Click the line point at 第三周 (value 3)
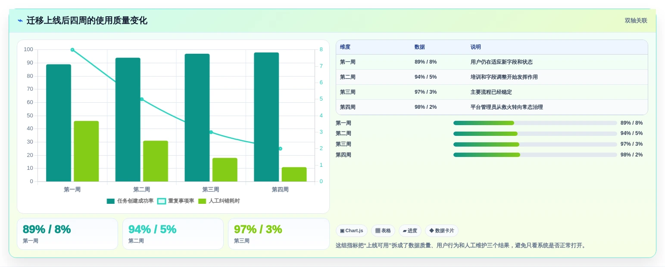 click(x=211, y=132)
